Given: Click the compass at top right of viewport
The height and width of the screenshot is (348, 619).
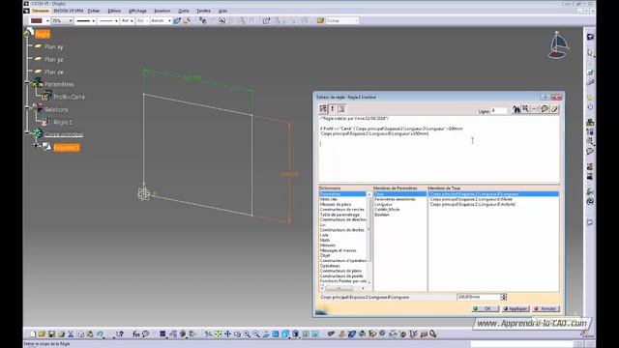Looking at the screenshot, I should (x=558, y=44).
